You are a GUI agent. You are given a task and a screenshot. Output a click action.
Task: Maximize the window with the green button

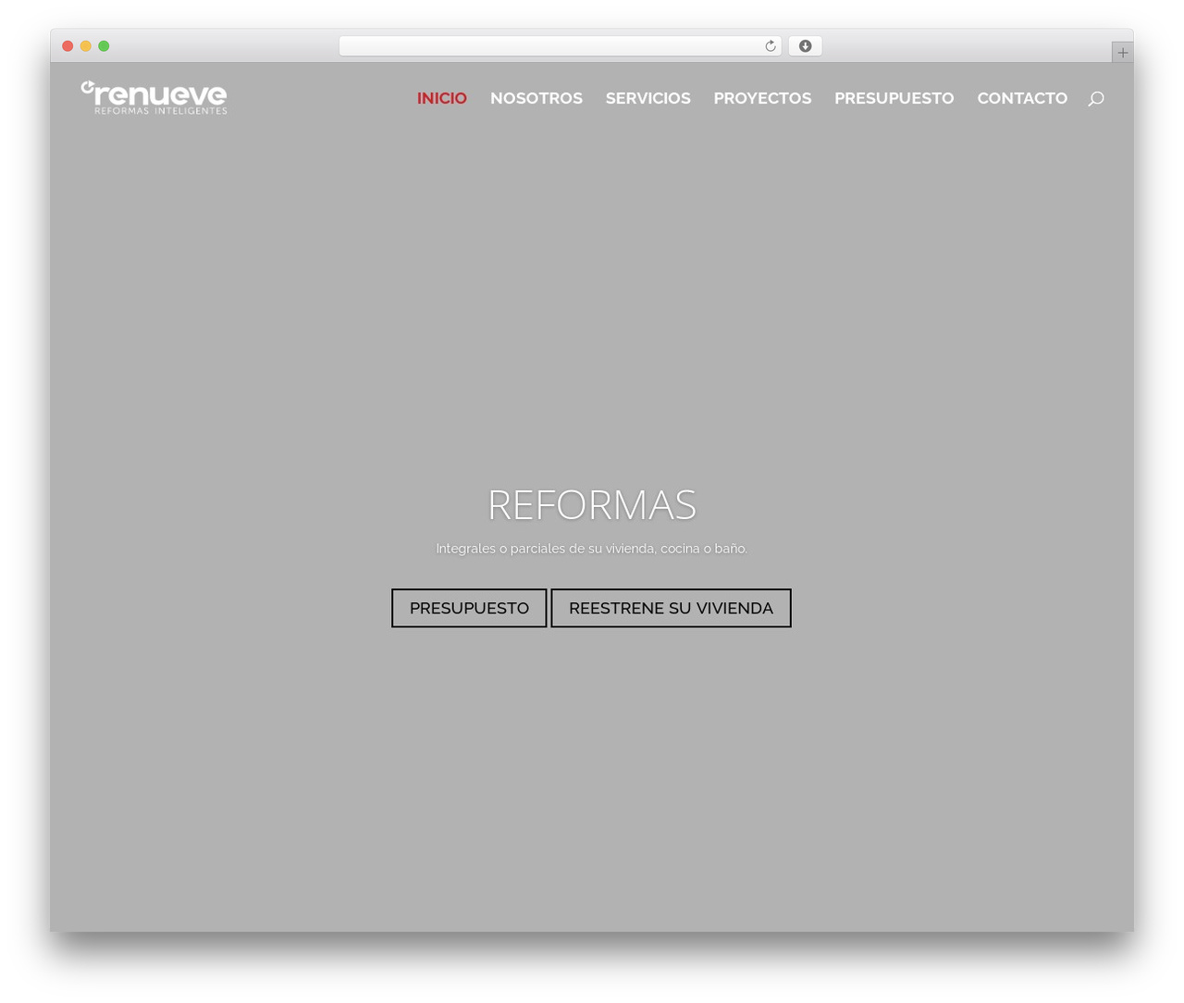(x=104, y=46)
